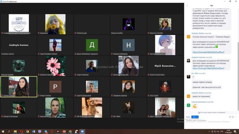
Task: Select the Вікторія Луговська participant tile
Action: (x=19, y=107)
